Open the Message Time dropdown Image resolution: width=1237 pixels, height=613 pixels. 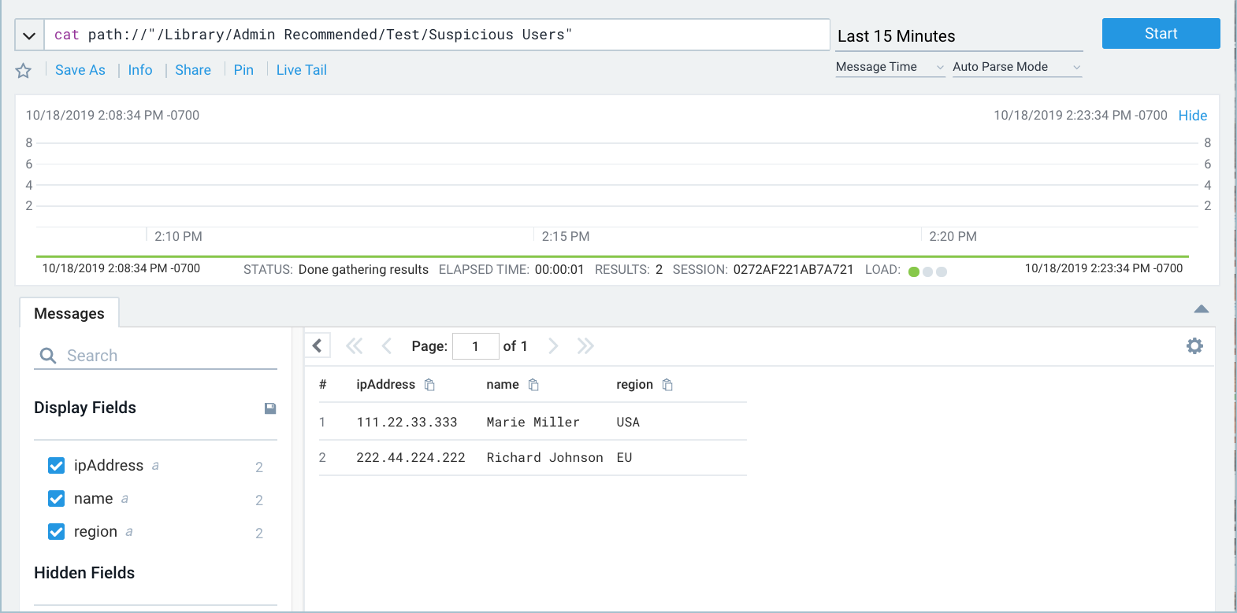(890, 67)
